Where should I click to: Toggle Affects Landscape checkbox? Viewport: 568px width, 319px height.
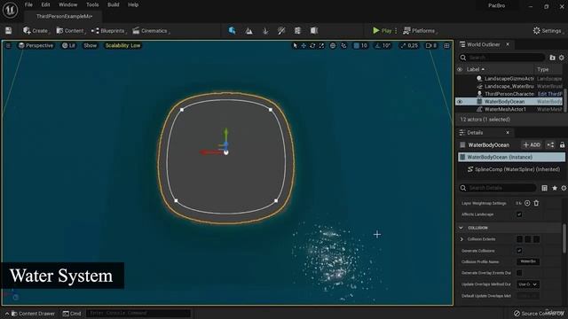pyautogui.click(x=519, y=214)
